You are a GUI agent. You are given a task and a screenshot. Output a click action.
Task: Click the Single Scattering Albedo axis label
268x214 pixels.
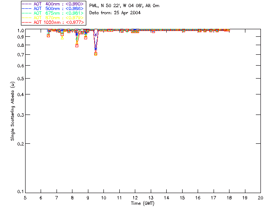pos(13,111)
